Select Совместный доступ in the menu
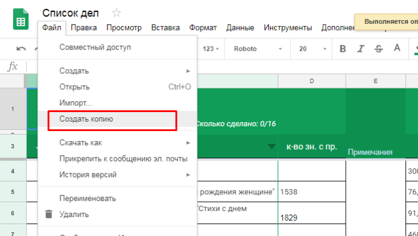The width and height of the screenshot is (418, 236). [118, 47]
